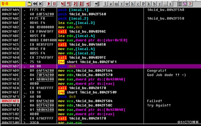Select address 0042F504 call row

tap(101, 119)
